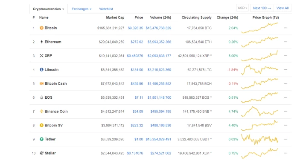Viewport: 303px width, 160px height.
Task: Click Ethereum's price $272.62
Action: pos(137,42)
